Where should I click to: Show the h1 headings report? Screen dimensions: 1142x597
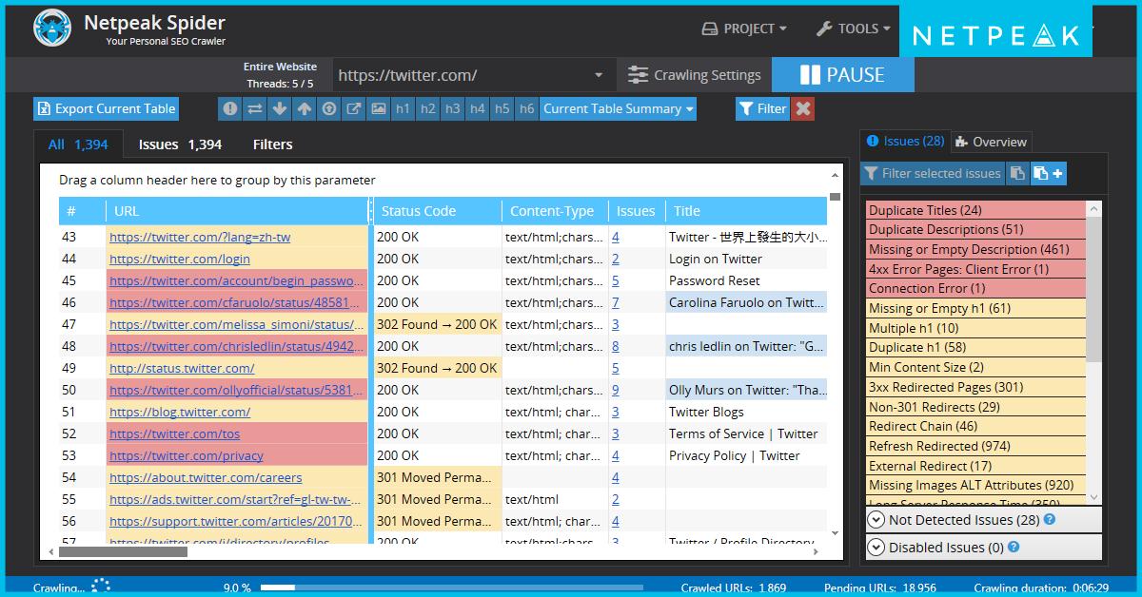point(403,108)
